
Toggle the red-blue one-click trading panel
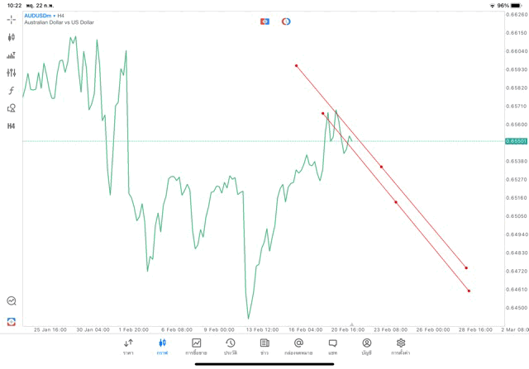(x=264, y=21)
